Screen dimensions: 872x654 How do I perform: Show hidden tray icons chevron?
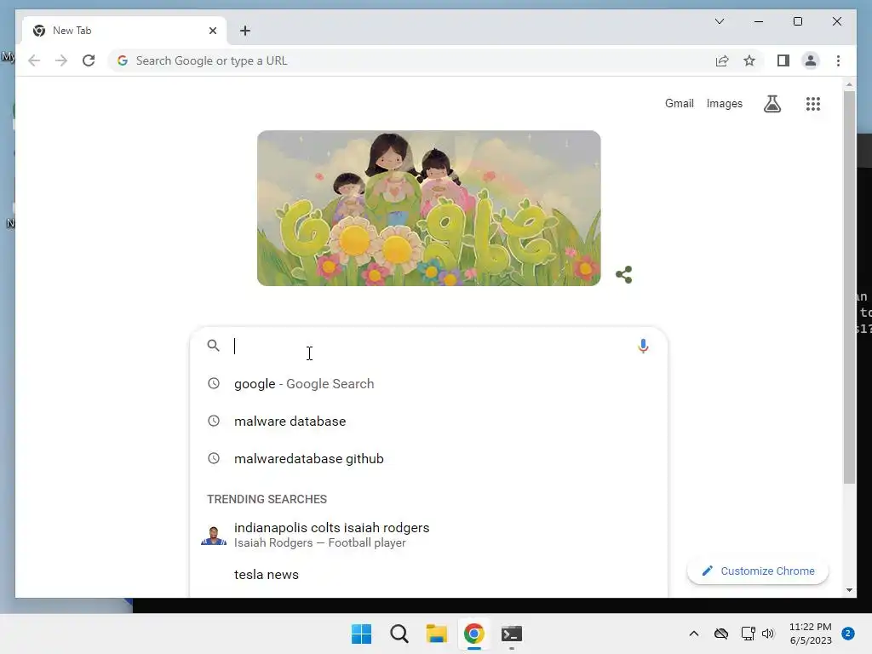[x=693, y=634]
